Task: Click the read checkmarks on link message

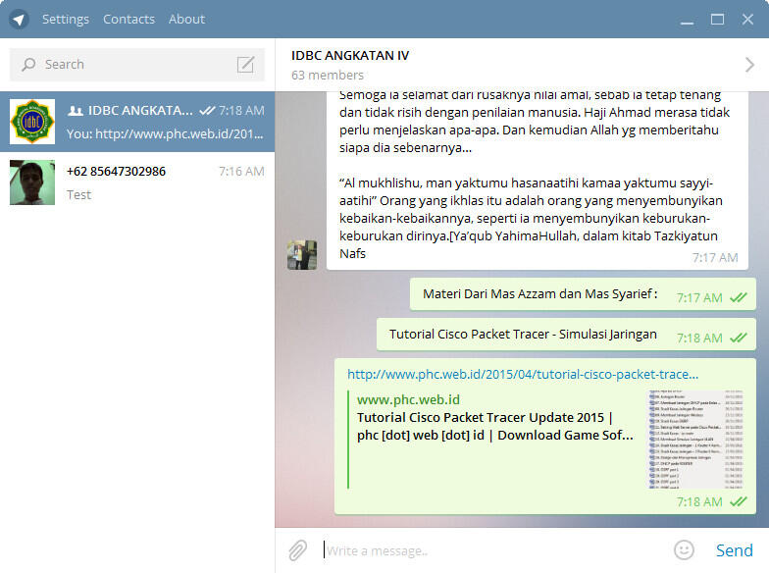Action: [738, 502]
